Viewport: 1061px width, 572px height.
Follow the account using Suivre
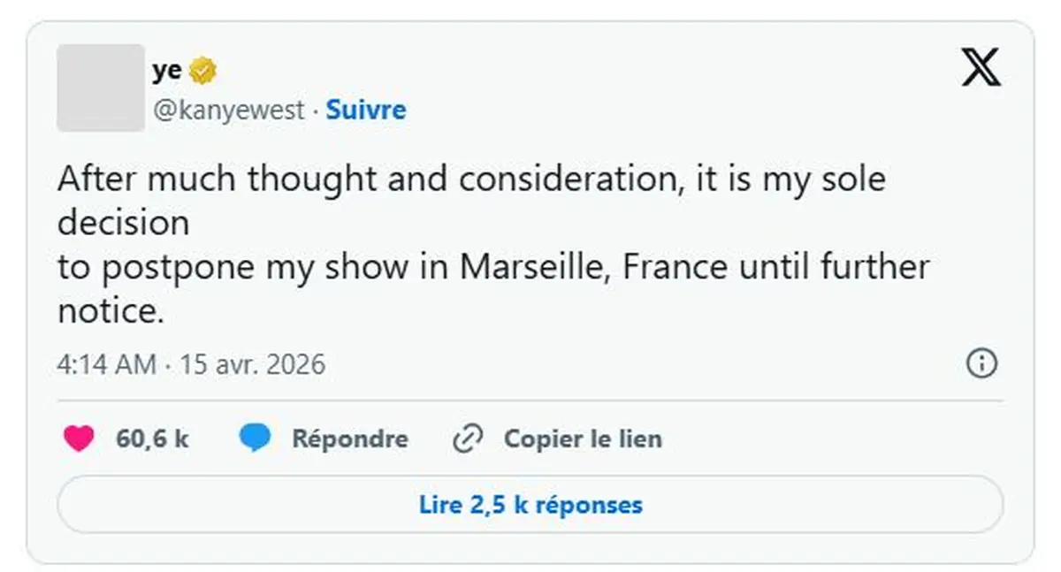(x=366, y=111)
